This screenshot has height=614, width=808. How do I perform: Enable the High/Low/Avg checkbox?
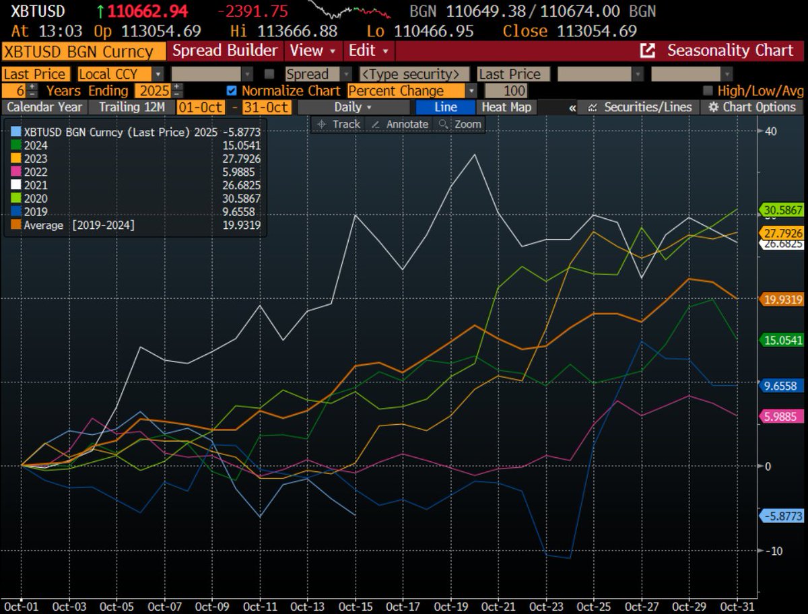pyautogui.click(x=708, y=91)
